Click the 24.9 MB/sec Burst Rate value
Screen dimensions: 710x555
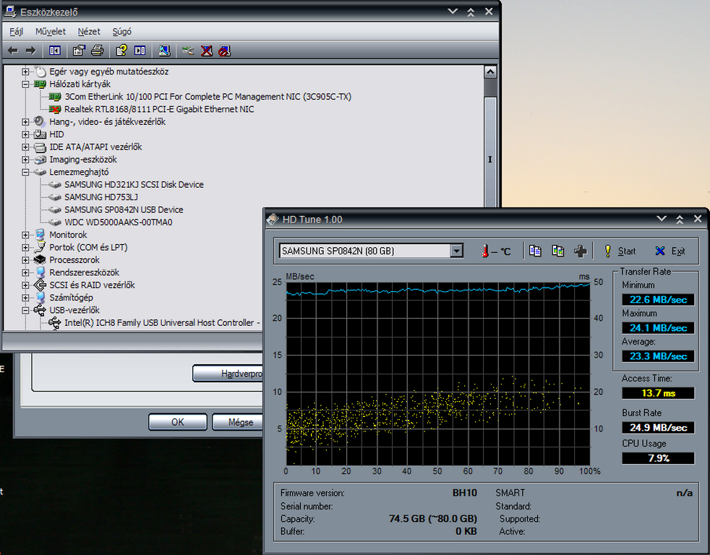click(x=658, y=427)
